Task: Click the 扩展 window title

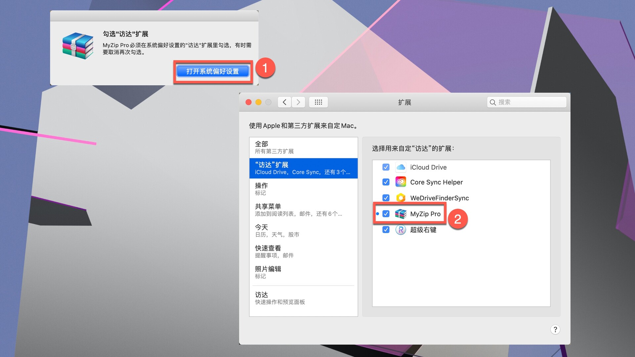Action: pyautogui.click(x=404, y=102)
